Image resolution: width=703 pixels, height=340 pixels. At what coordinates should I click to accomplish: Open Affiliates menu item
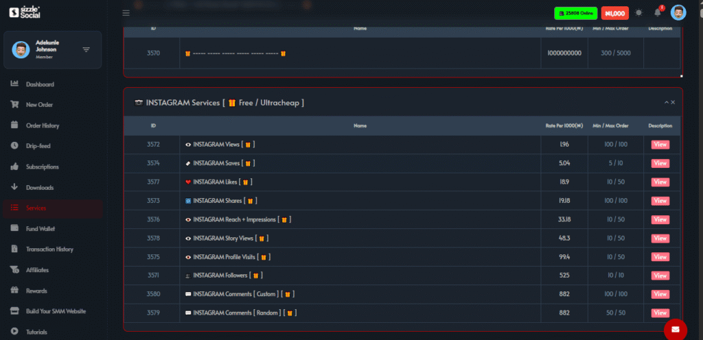tap(37, 270)
